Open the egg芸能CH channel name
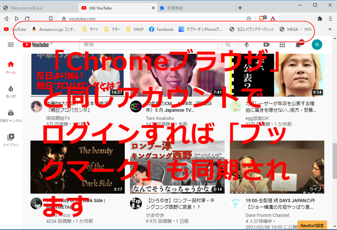This screenshot has width=337, height=230. [257, 118]
